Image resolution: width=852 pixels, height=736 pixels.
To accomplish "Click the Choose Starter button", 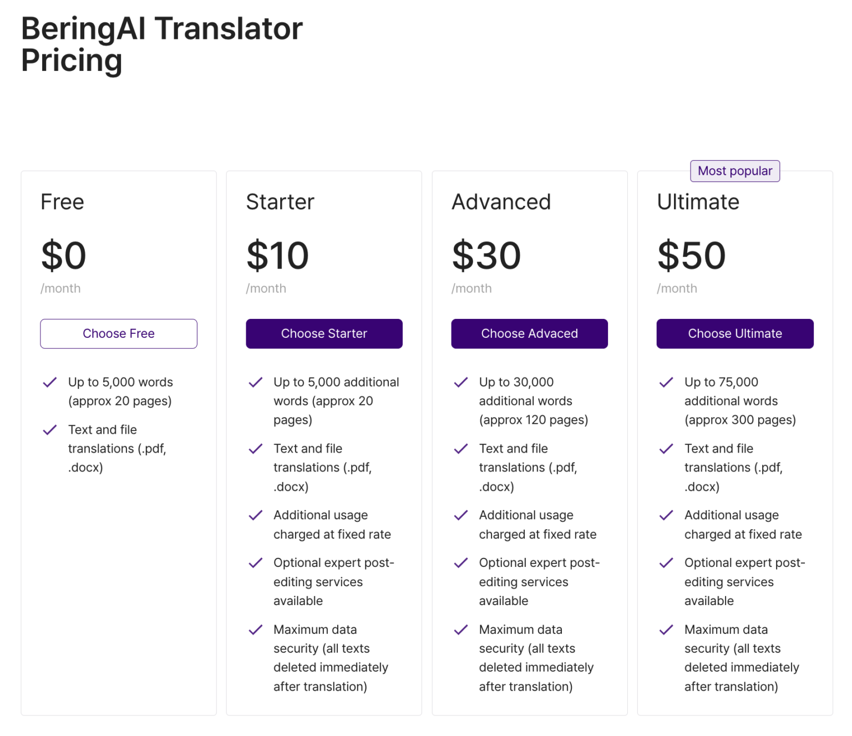I will pos(324,333).
